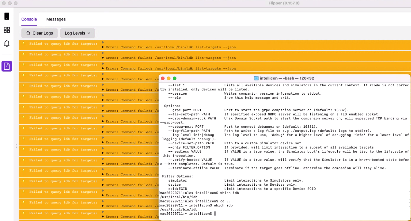Expand the gray triangle in the topmost log row

pos(103,42)
